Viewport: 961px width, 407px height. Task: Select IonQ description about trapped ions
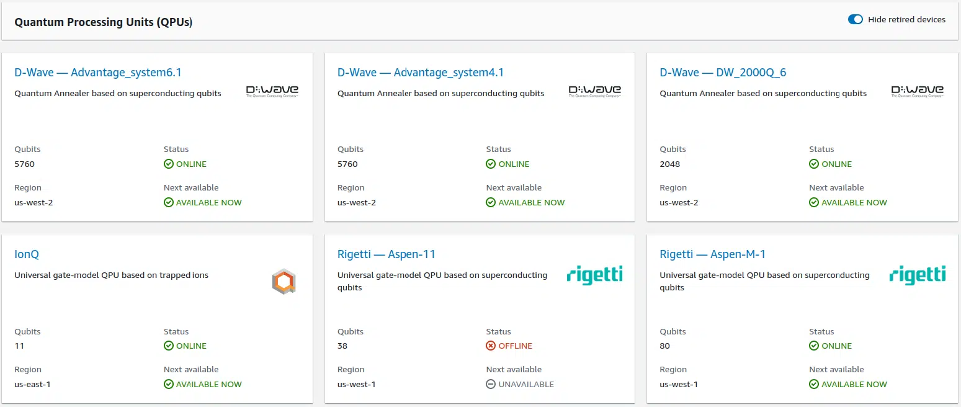click(112, 275)
